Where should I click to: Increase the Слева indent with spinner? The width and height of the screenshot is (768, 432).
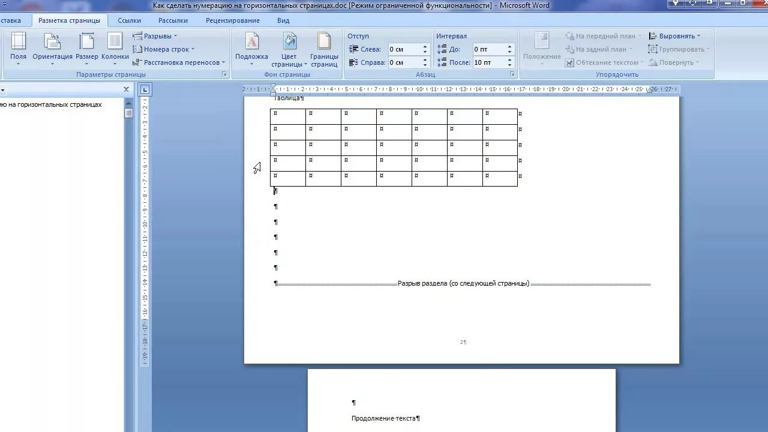(x=425, y=47)
